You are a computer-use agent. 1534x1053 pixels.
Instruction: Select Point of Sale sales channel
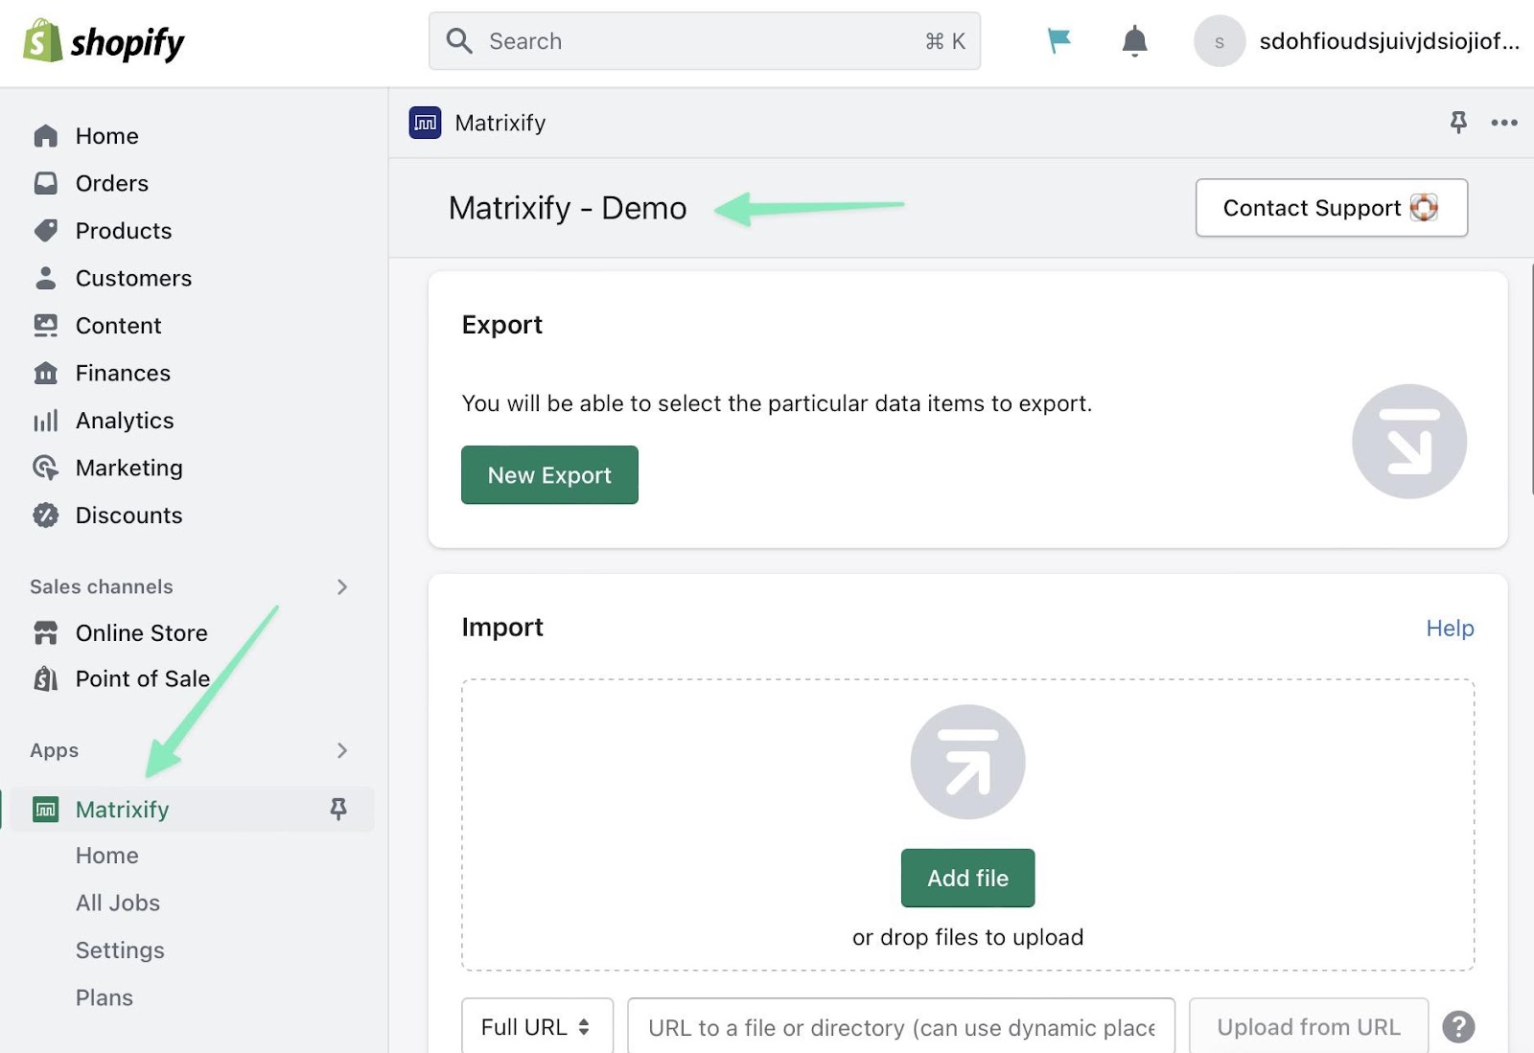(142, 678)
